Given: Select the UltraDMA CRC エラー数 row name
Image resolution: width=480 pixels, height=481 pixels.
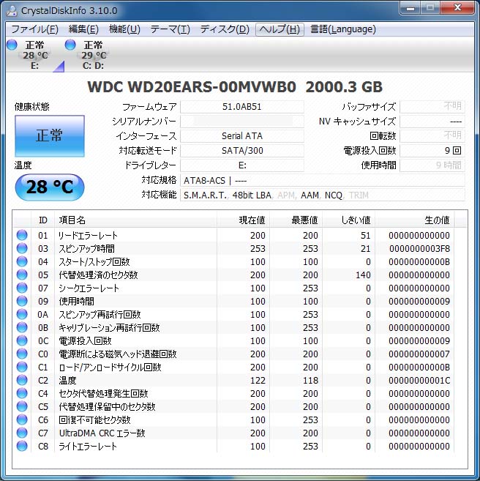Looking at the screenshot, I should tap(102, 433).
